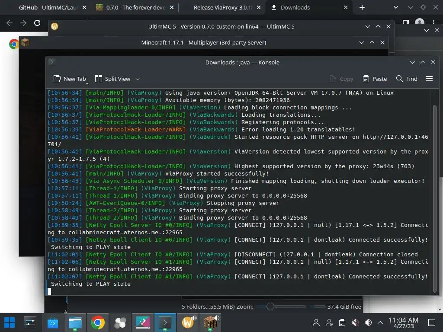The image size is (443, 332).
Task: Expand the New Tab dropdown arrow in Konsole
Action: (87, 83)
